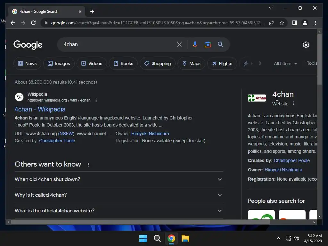Open a new tab with the plus button
This screenshot has height=246, width=328.
coord(92,12)
